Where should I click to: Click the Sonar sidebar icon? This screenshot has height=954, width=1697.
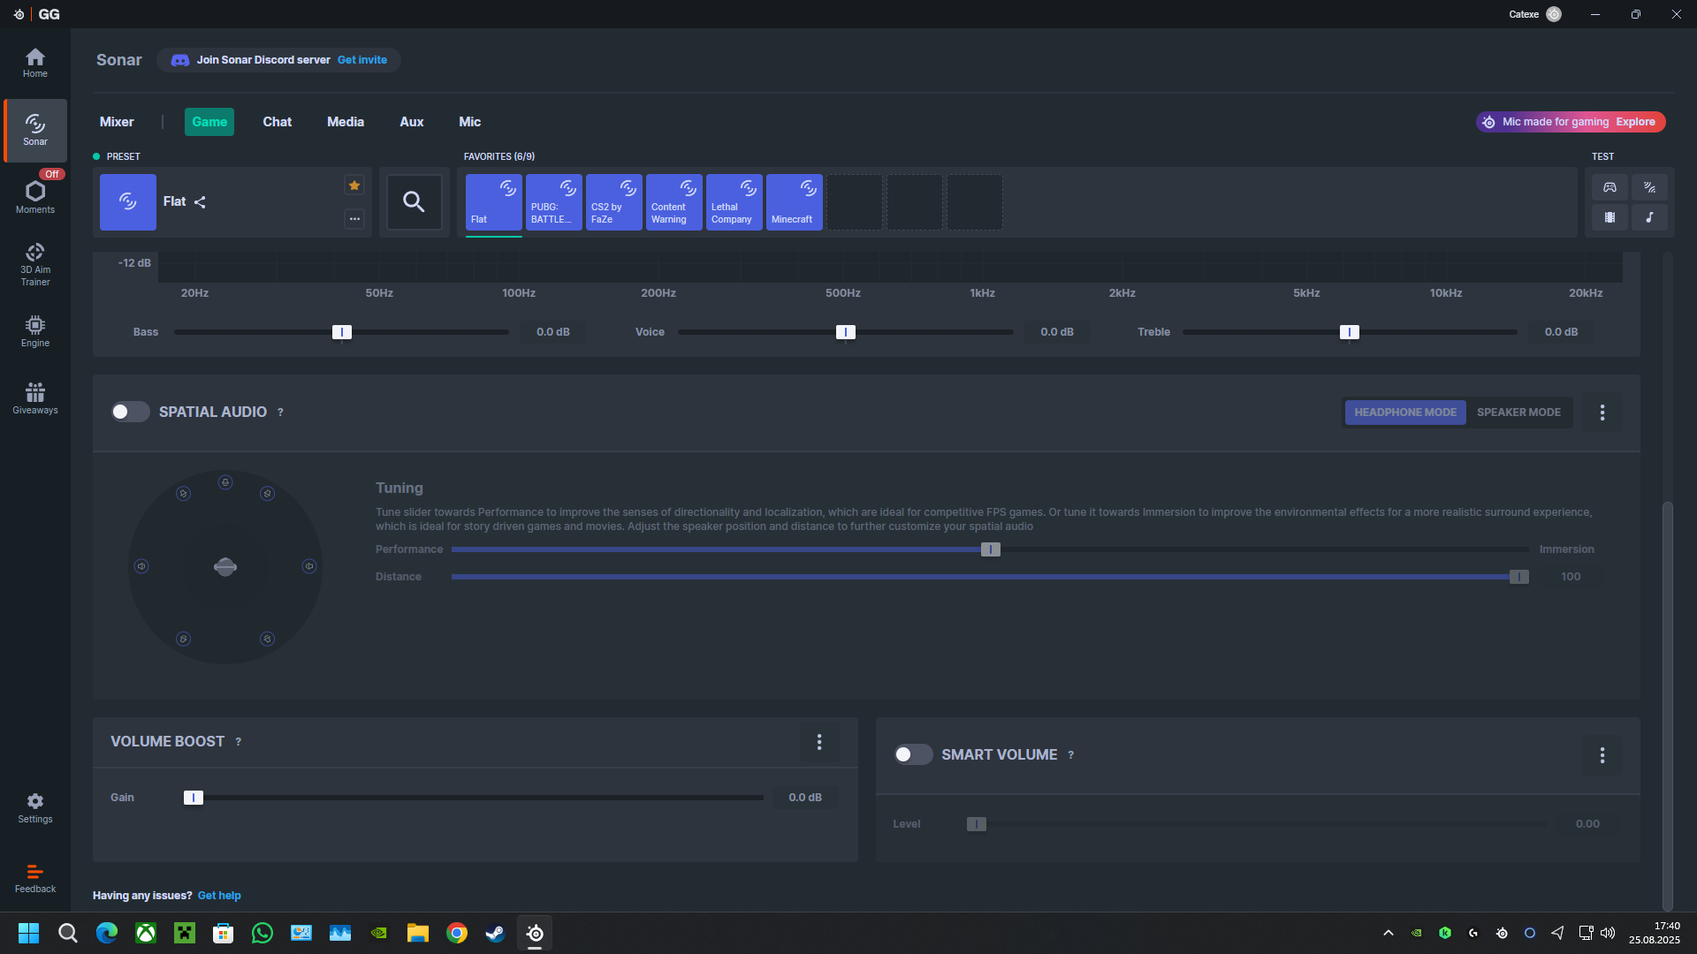tap(35, 130)
